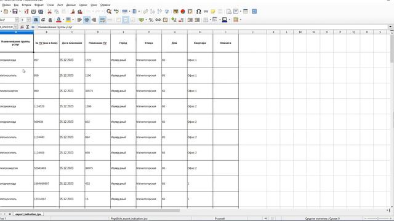Insert a comment note
This screenshot has height=221, width=394.
tap(213, 12)
